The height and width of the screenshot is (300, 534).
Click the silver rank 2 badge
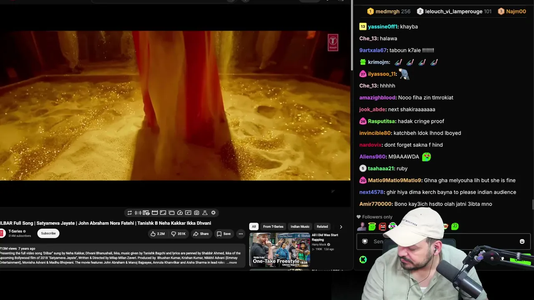point(420,12)
